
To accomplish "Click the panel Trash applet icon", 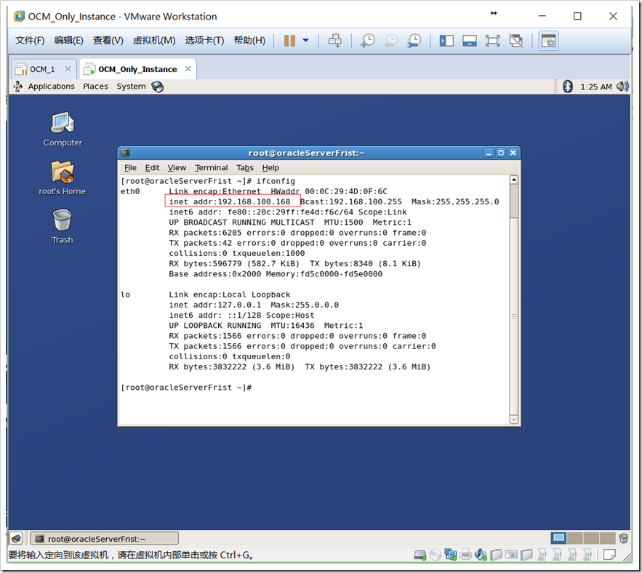I will [x=624, y=538].
